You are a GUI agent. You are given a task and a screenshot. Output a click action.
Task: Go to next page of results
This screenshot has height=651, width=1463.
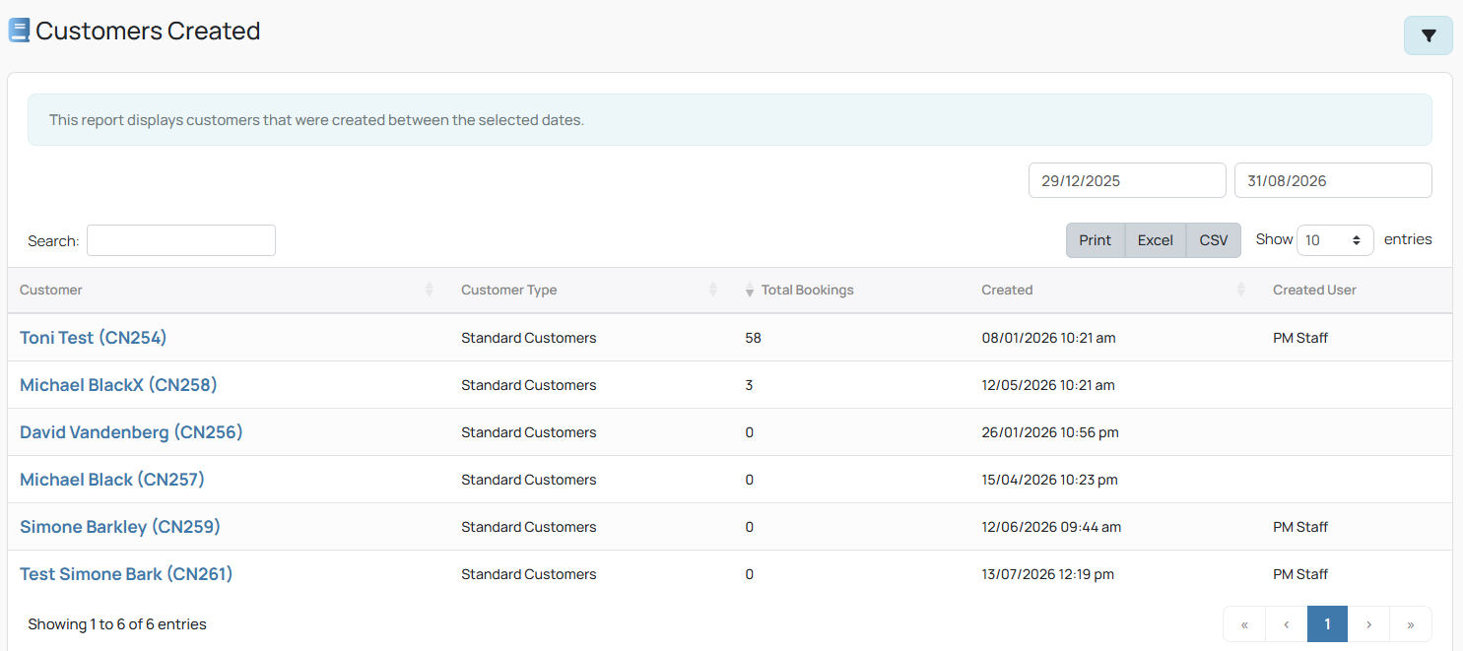pyautogui.click(x=1368, y=624)
